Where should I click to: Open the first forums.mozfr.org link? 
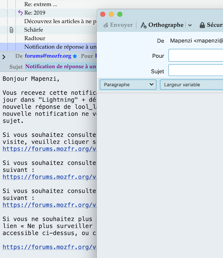pyautogui.click(x=49, y=149)
